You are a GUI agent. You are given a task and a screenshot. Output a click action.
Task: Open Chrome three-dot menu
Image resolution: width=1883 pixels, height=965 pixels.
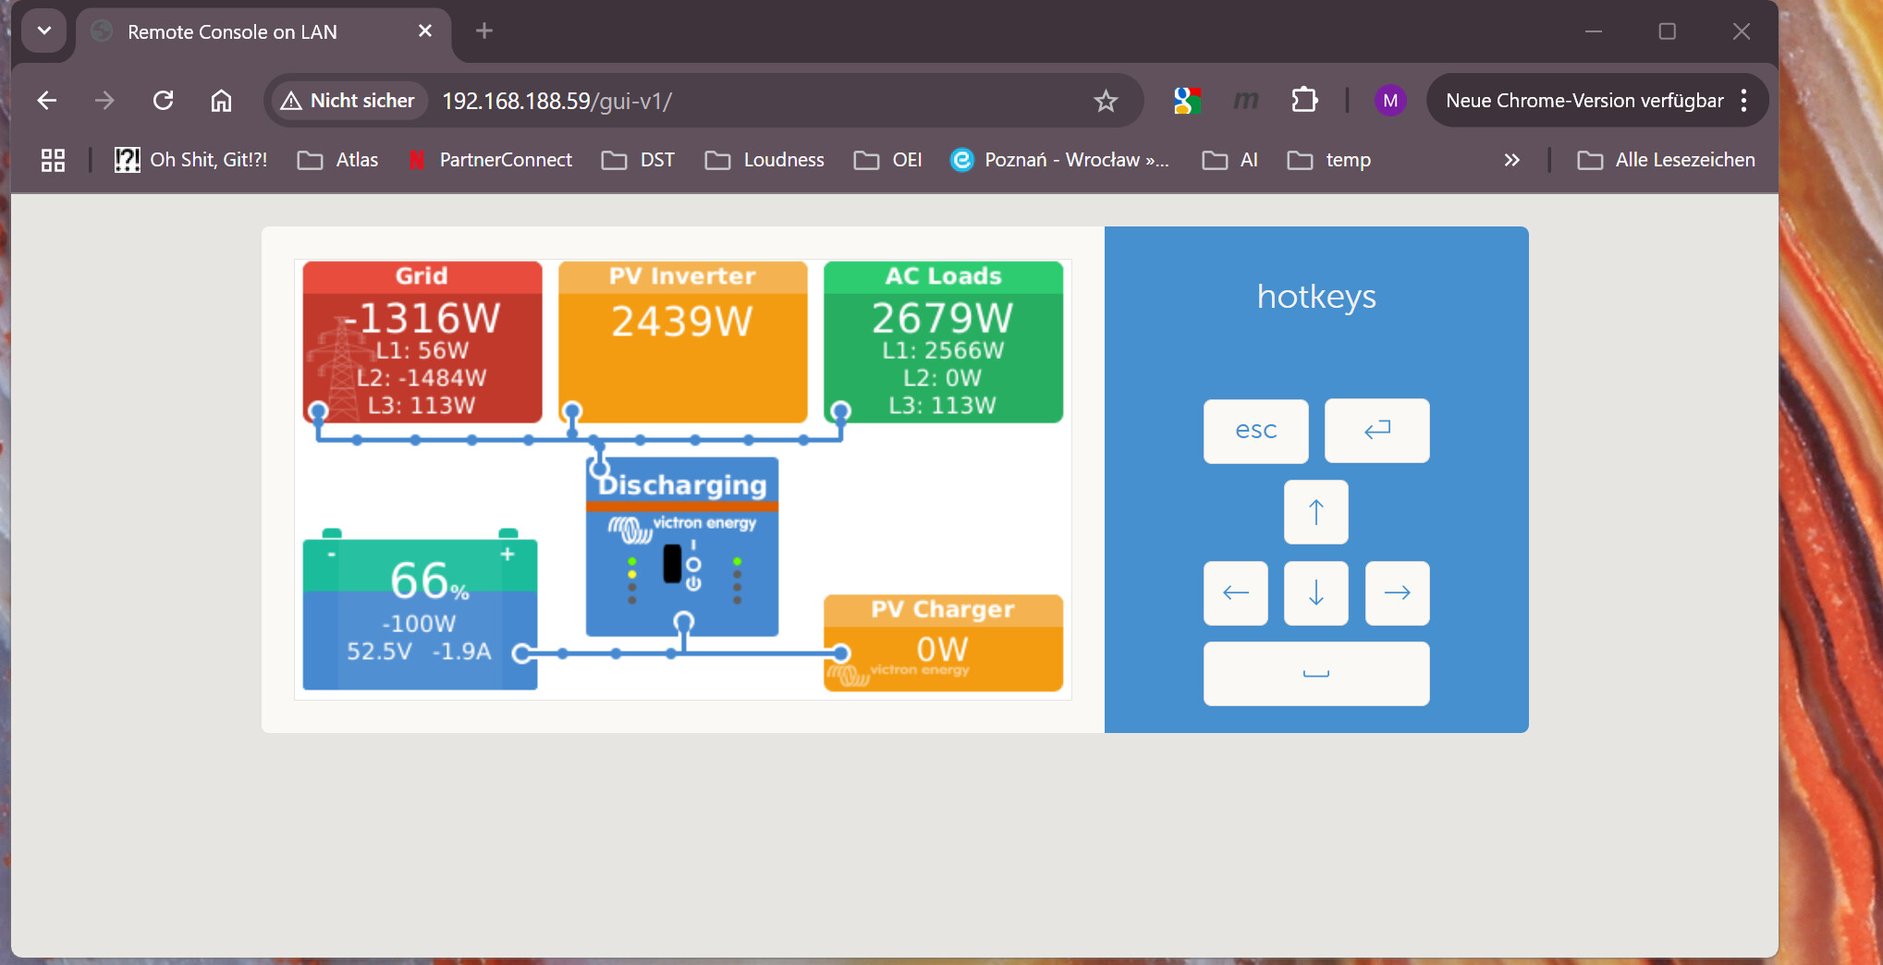pyautogui.click(x=1743, y=101)
